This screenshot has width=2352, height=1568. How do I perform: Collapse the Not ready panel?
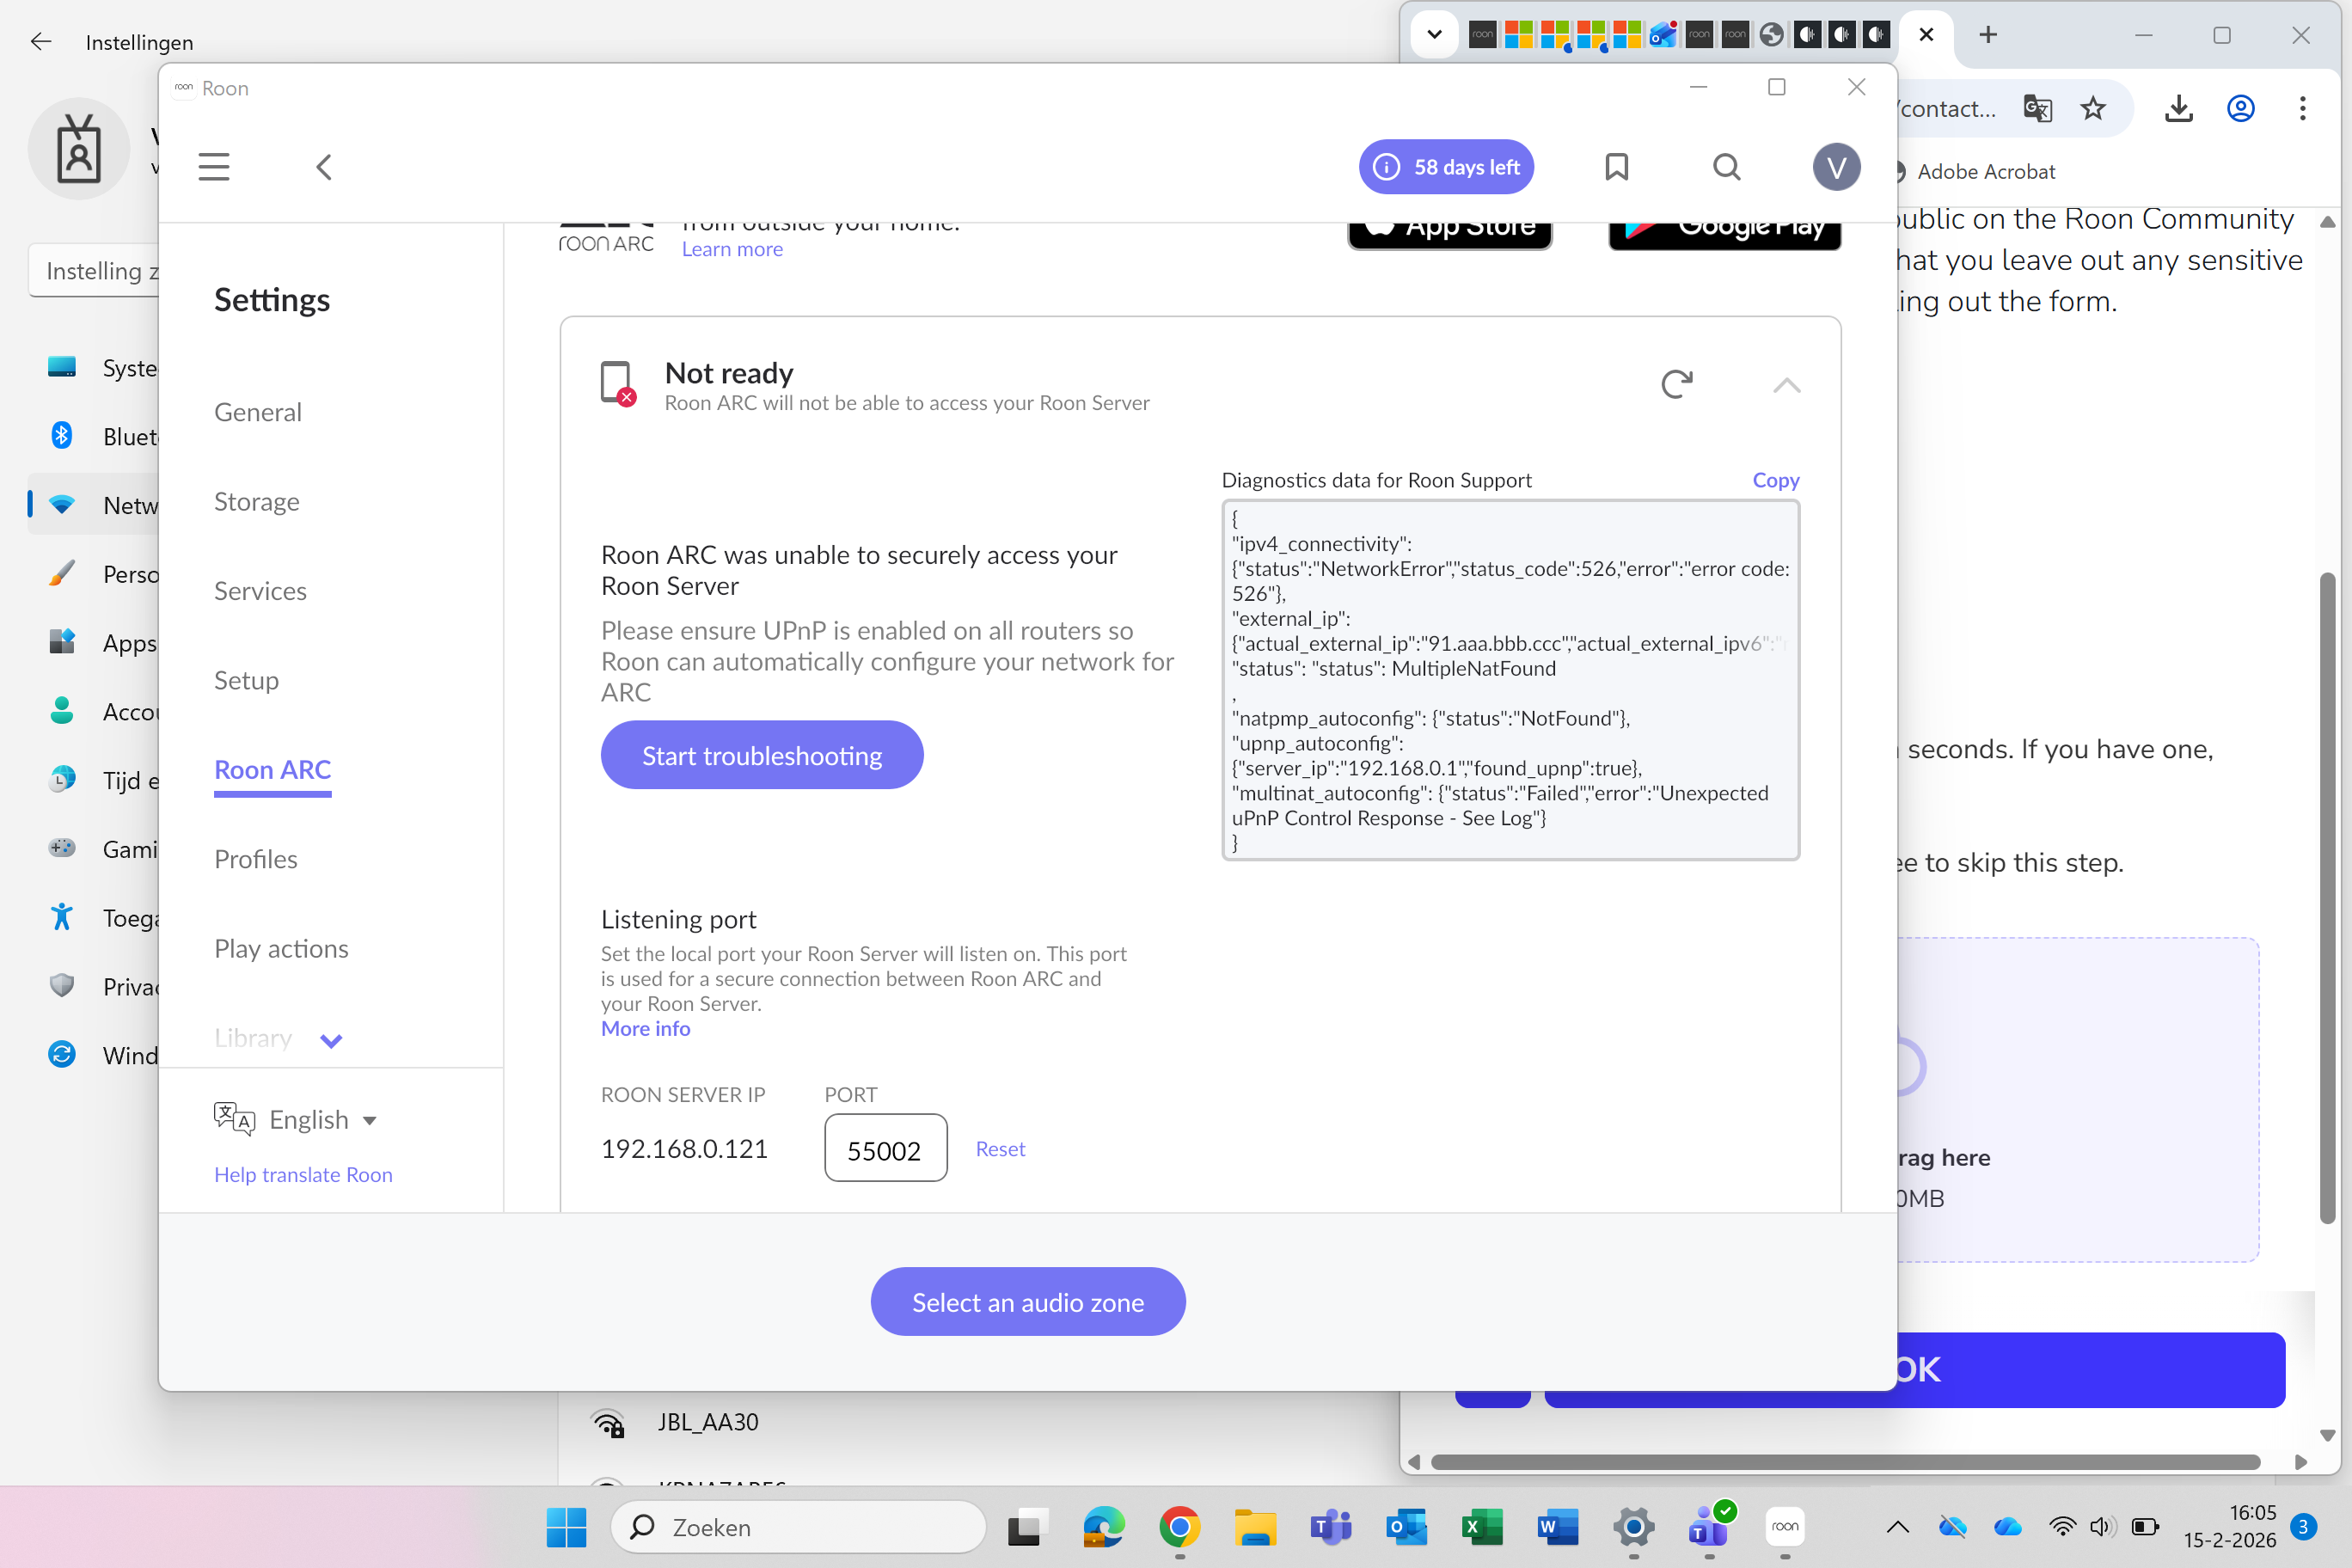click(1786, 386)
